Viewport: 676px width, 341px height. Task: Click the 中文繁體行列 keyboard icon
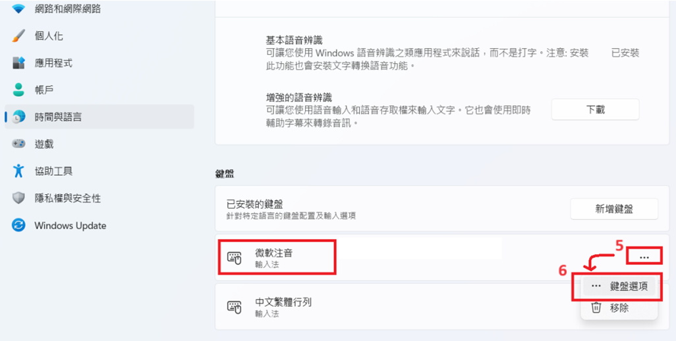point(234,307)
